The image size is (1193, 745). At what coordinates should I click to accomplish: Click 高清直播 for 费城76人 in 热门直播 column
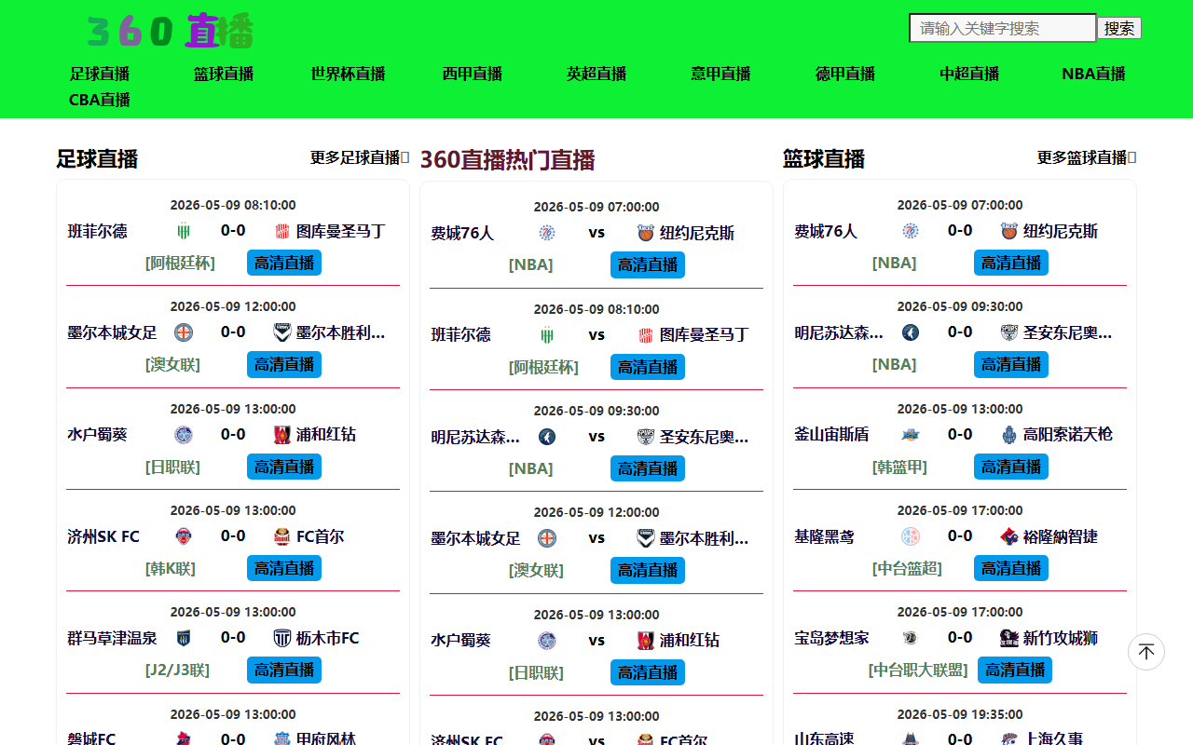pos(648,264)
